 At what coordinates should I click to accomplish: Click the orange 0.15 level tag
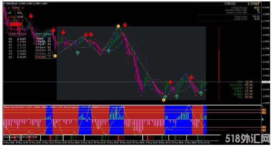pos(264,130)
